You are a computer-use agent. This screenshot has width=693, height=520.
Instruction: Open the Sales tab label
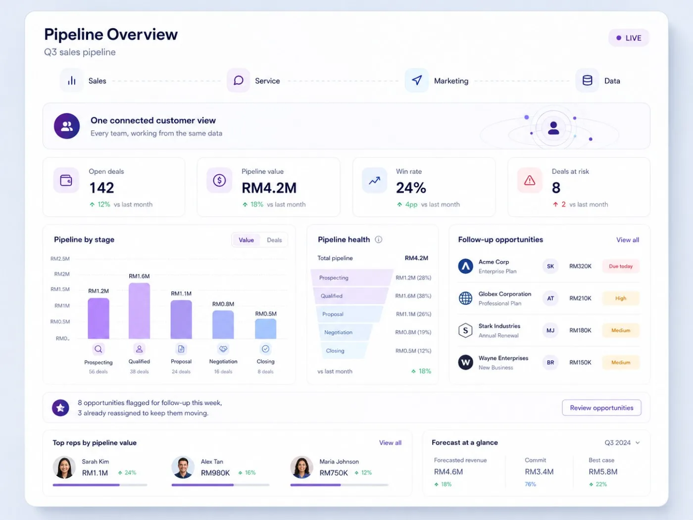tap(98, 81)
